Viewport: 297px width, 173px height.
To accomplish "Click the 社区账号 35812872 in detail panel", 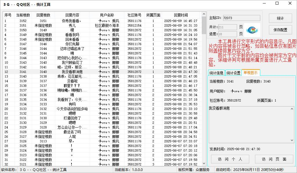I will 234,100.
